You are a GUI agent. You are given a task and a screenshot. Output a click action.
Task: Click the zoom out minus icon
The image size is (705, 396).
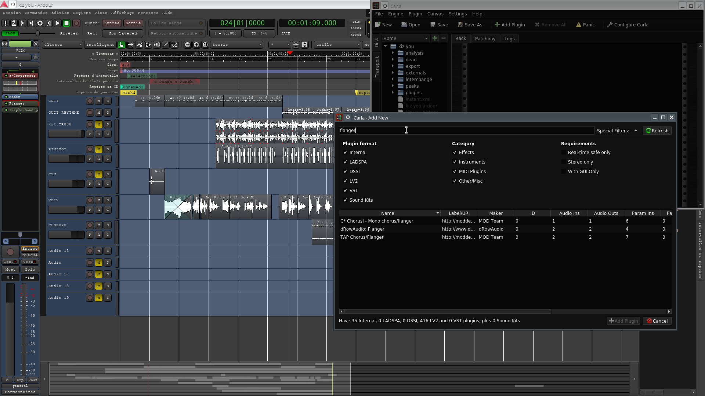188,45
